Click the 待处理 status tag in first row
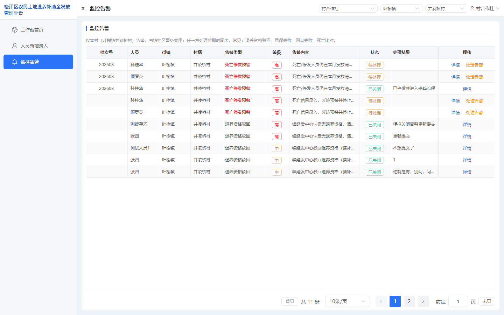 (x=374, y=65)
